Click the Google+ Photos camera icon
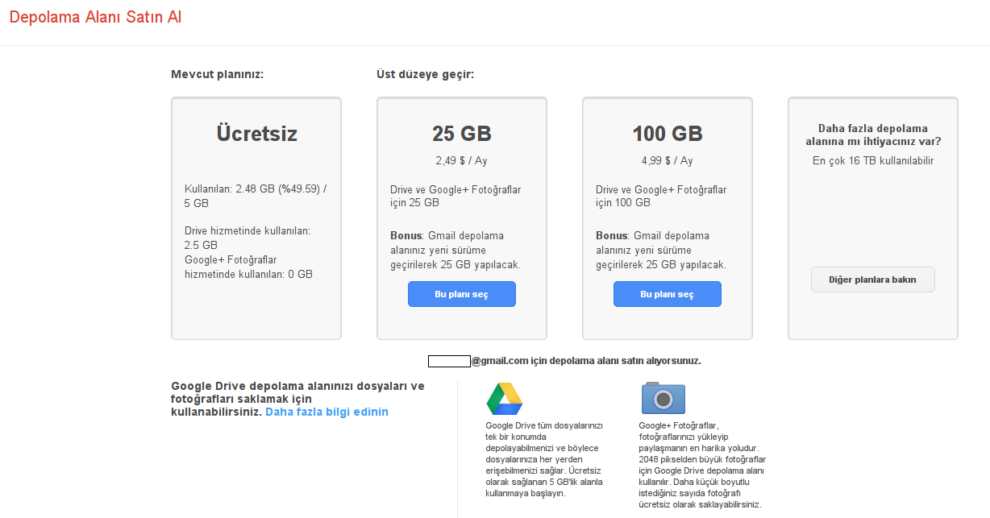990x518 pixels. coord(663,398)
